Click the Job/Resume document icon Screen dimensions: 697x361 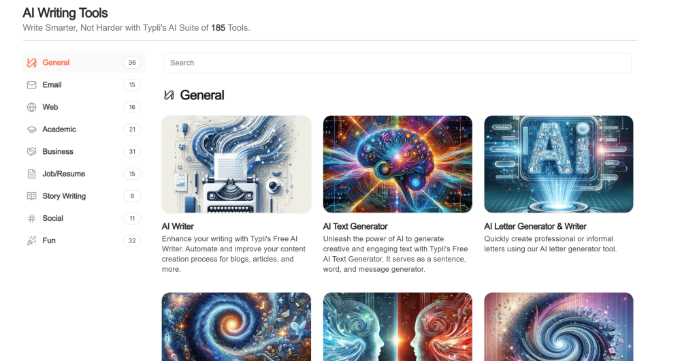tap(31, 174)
